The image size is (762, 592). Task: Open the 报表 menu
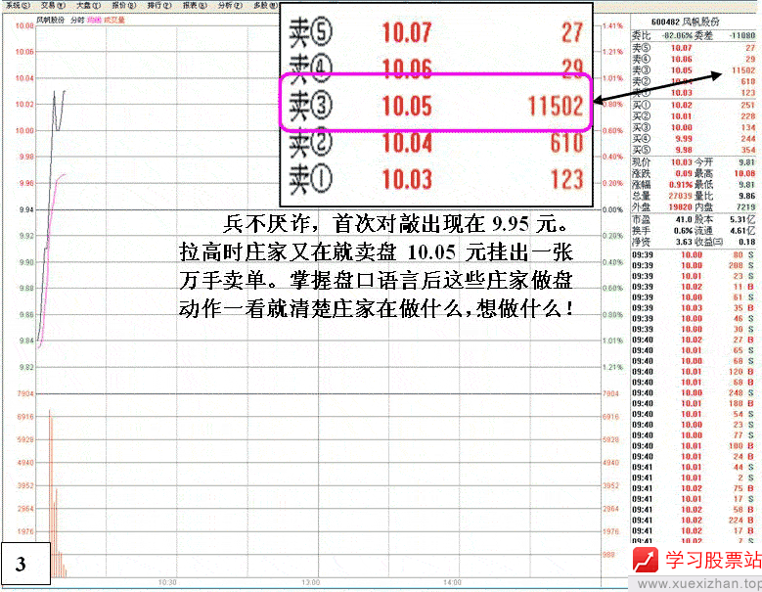[195, 5]
